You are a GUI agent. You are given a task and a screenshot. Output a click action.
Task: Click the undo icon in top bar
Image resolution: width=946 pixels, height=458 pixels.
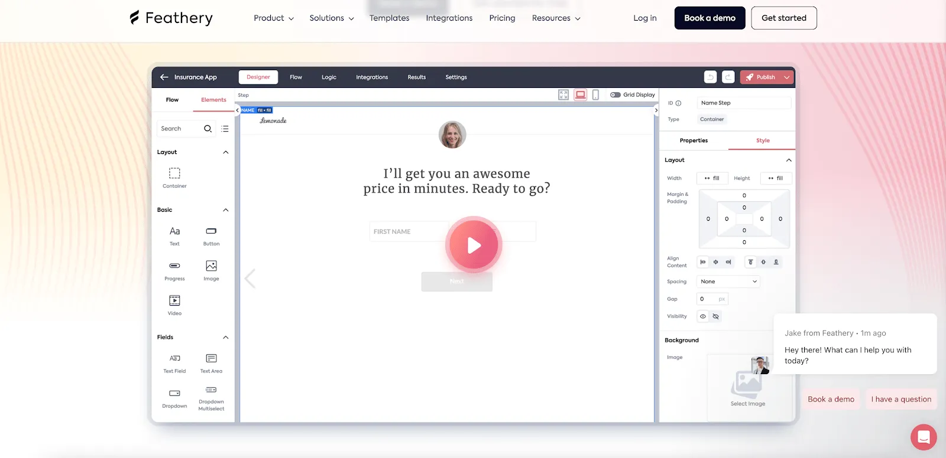coord(711,77)
